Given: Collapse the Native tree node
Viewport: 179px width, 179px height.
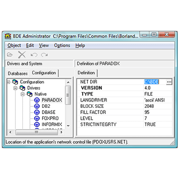Looking at the screenshot, I should (x=22, y=94).
